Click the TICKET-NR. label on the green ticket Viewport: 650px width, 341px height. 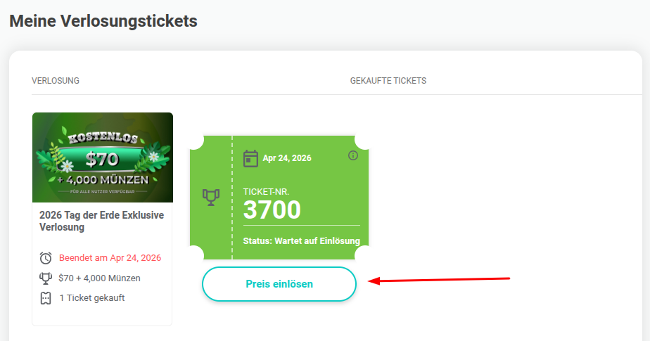coord(266,192)
